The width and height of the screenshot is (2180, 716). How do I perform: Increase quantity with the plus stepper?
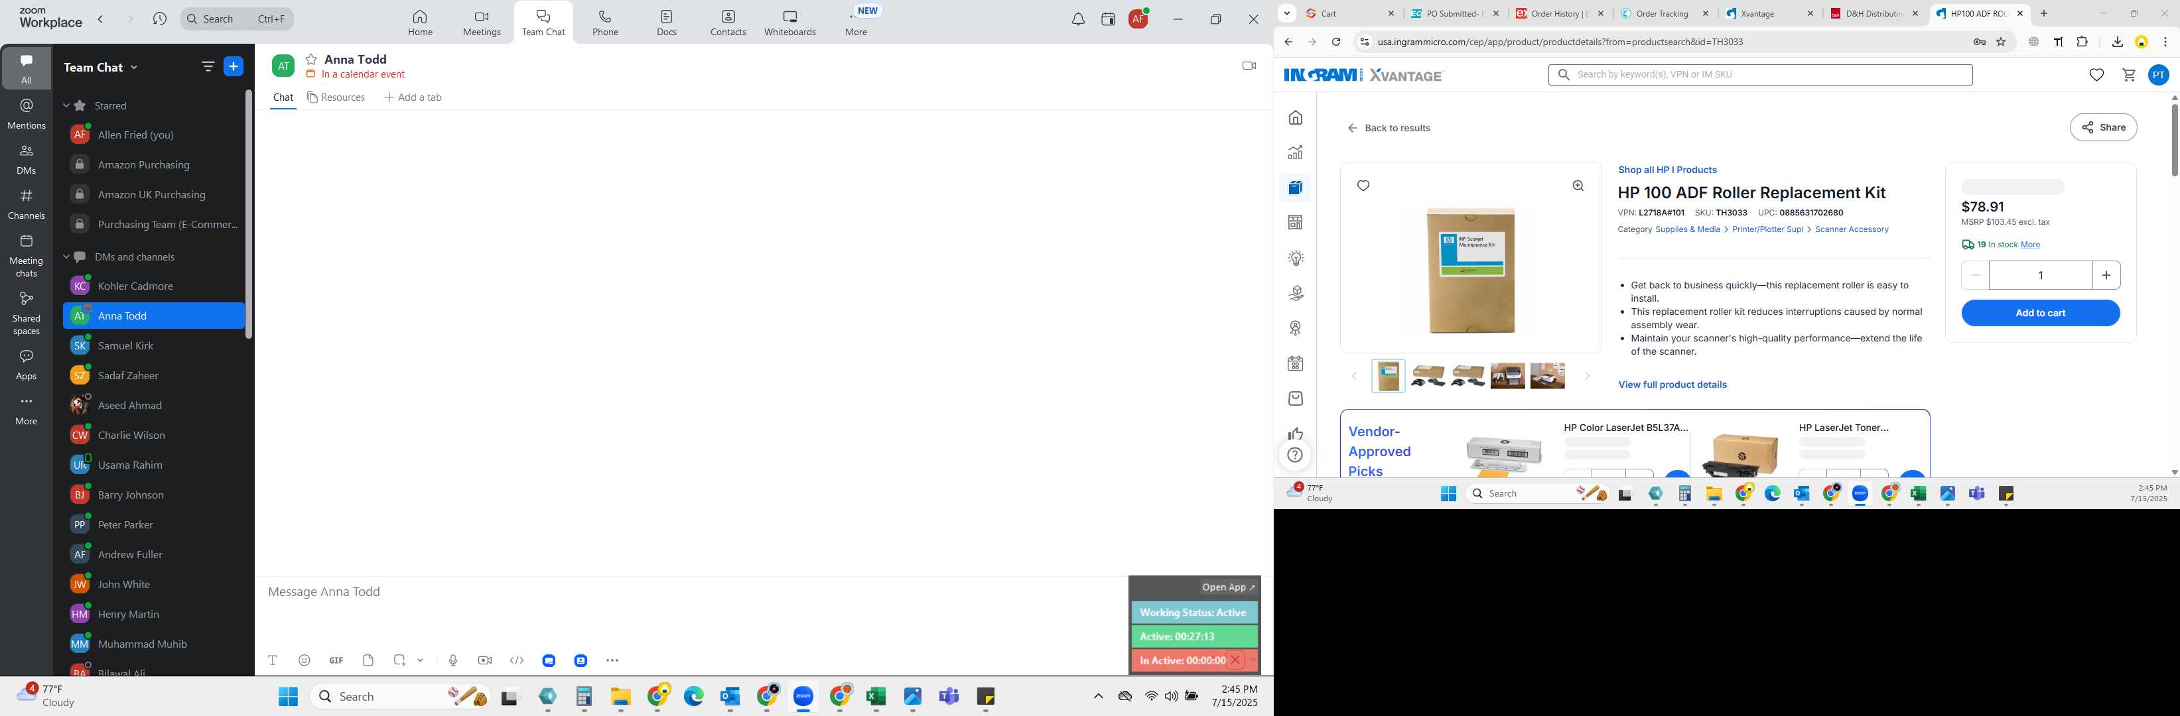pos(2106,274)
